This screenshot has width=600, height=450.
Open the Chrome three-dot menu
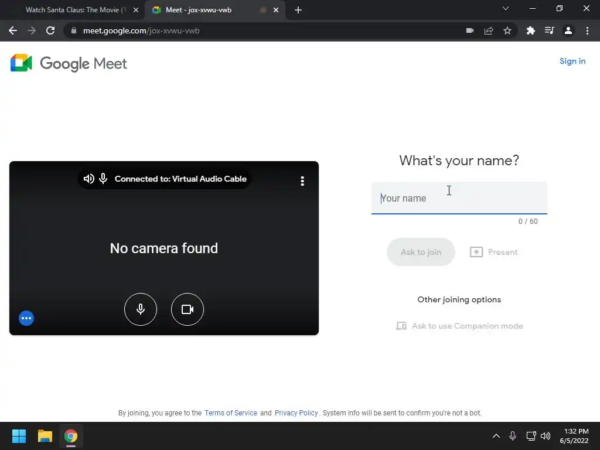pos(587,30)
